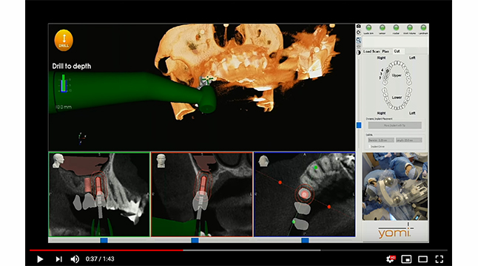
Task: Click slider handle under green sagittal view
Action: 104,240
